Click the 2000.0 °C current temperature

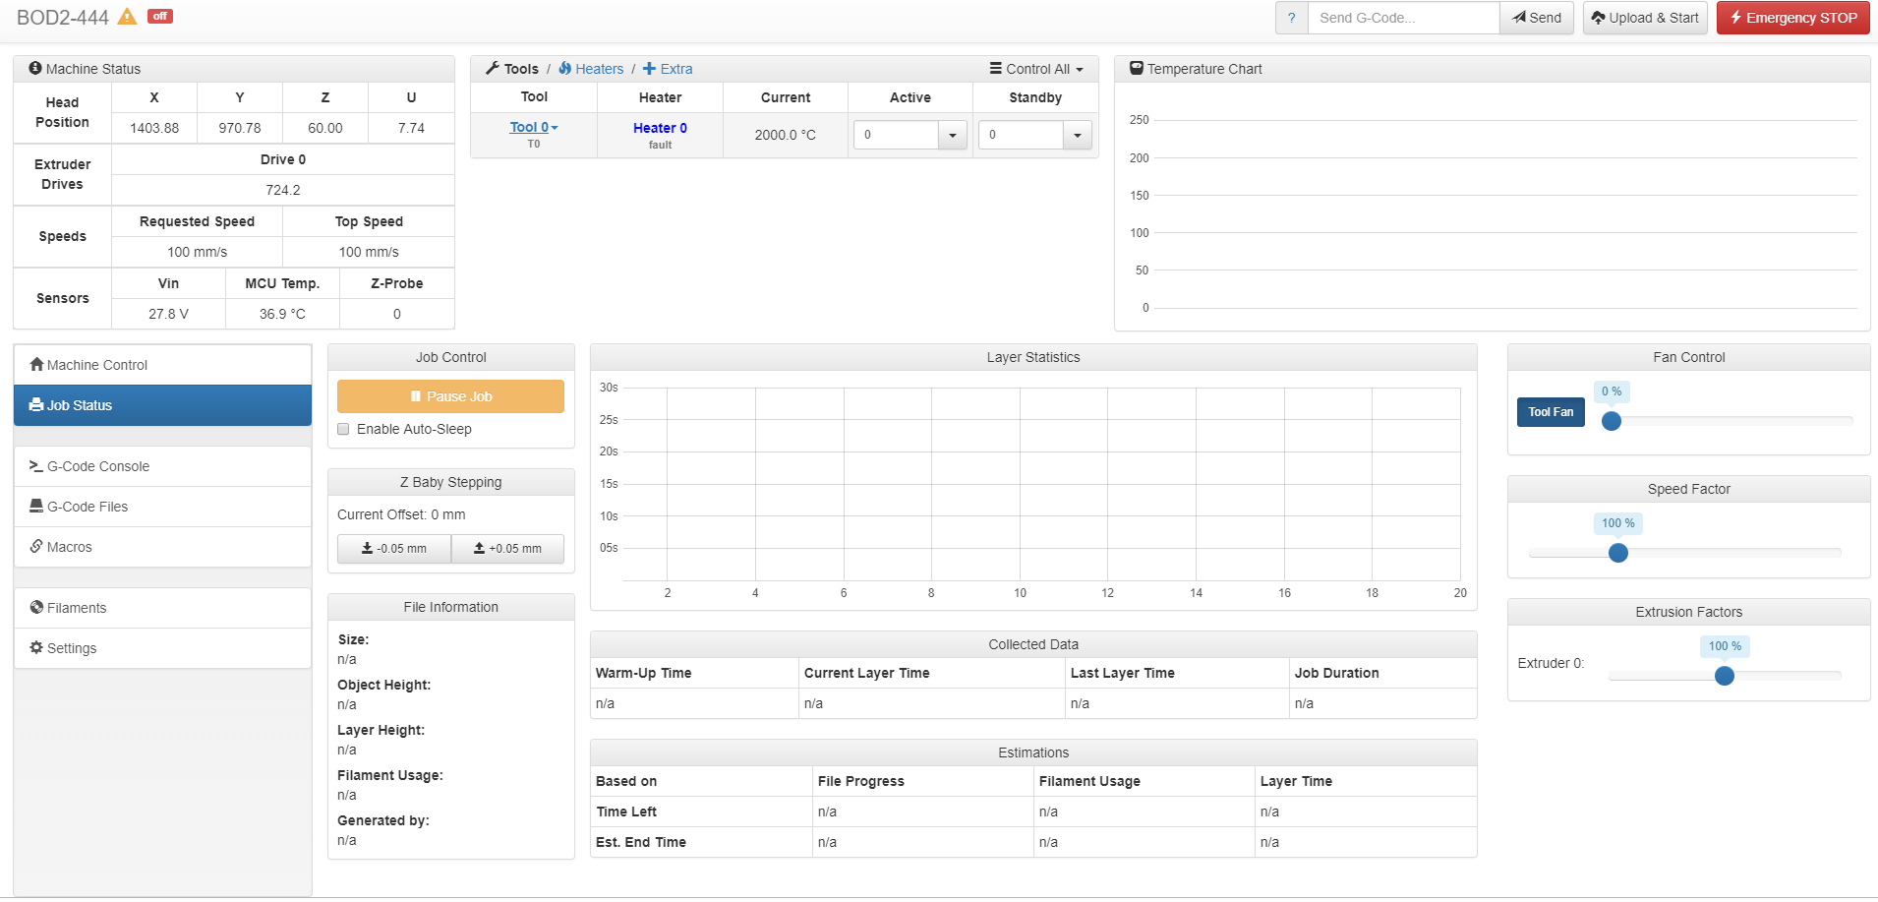[786, 135]
